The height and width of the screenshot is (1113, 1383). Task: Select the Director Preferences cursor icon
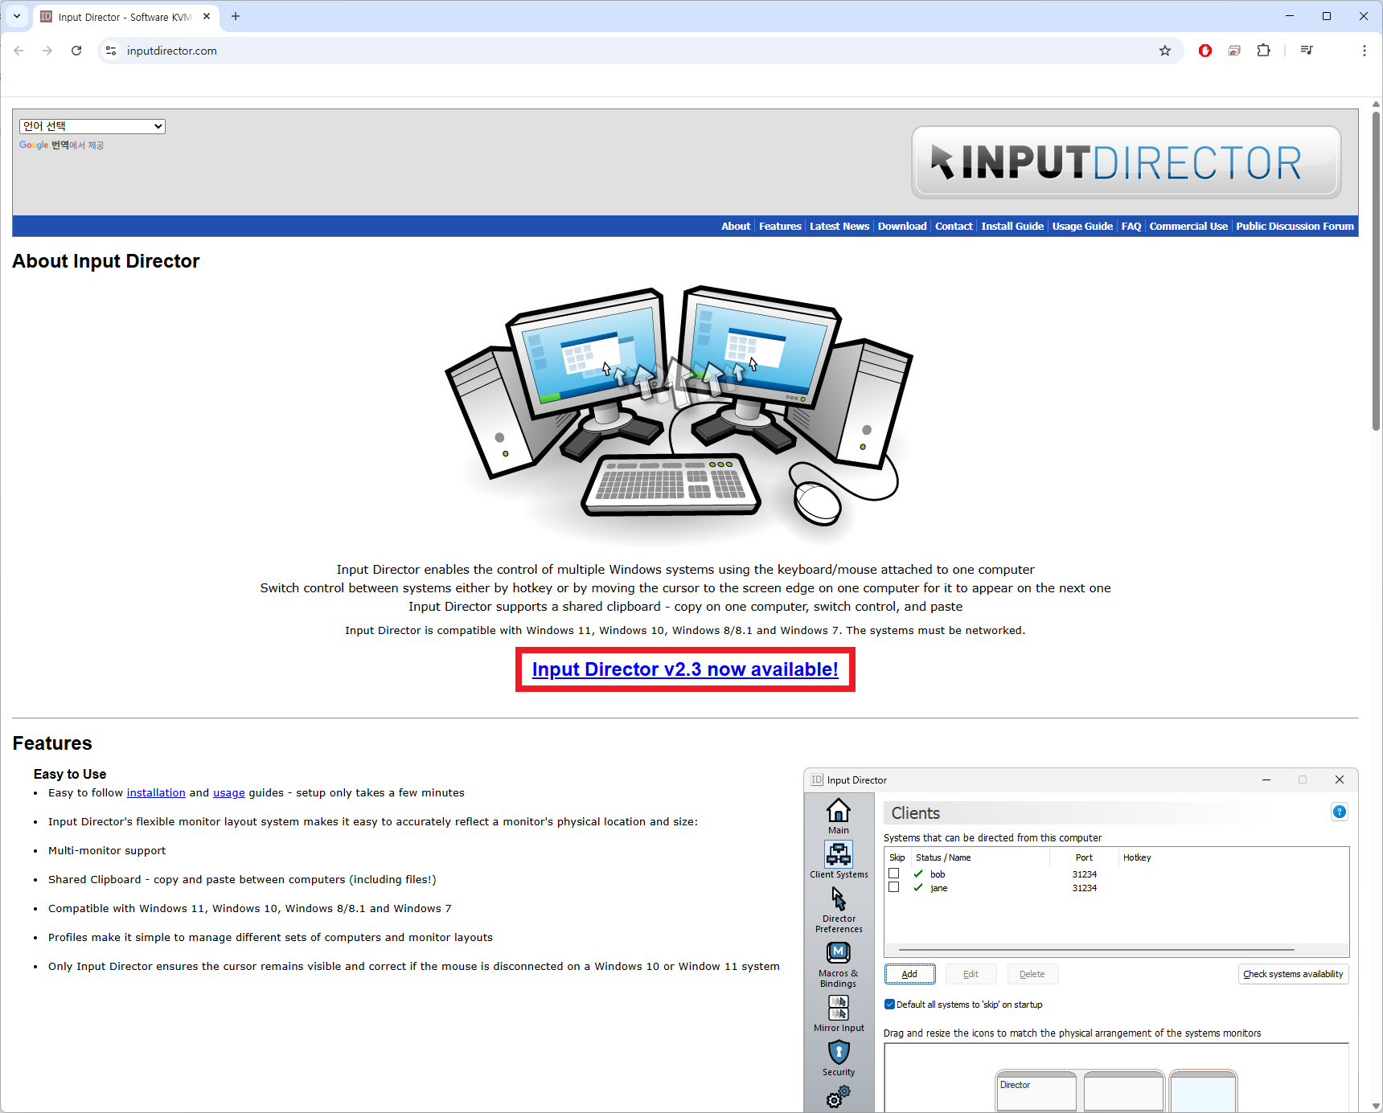839,910
